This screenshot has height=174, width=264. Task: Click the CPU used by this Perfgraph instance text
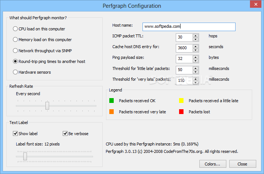click(x=152, y=144)
